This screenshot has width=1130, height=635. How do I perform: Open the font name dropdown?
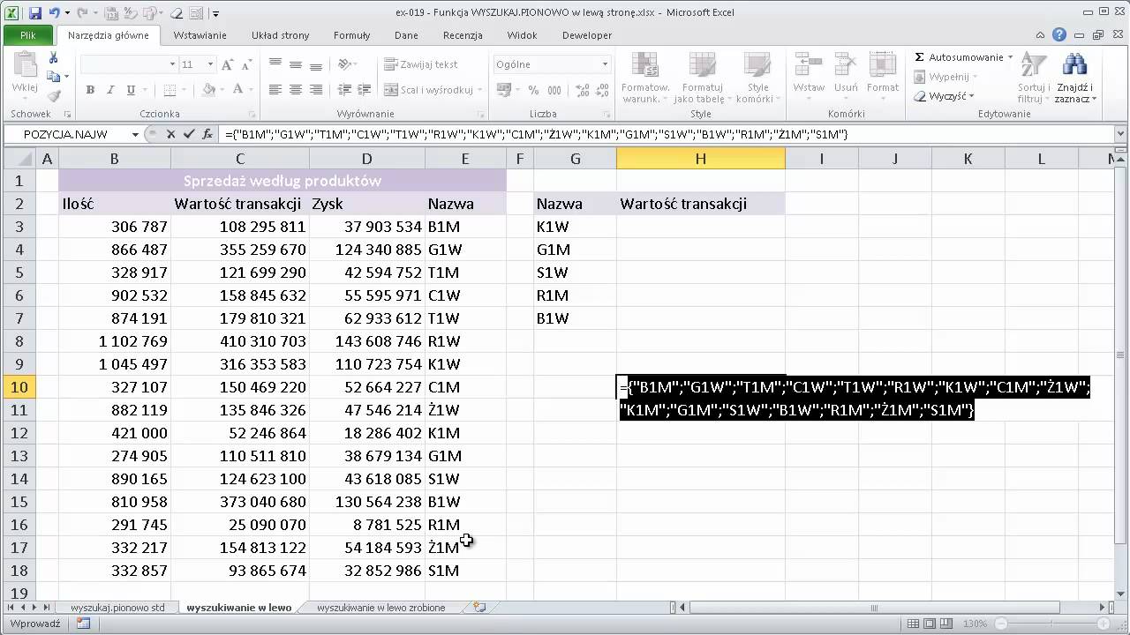tap(173, 64)
